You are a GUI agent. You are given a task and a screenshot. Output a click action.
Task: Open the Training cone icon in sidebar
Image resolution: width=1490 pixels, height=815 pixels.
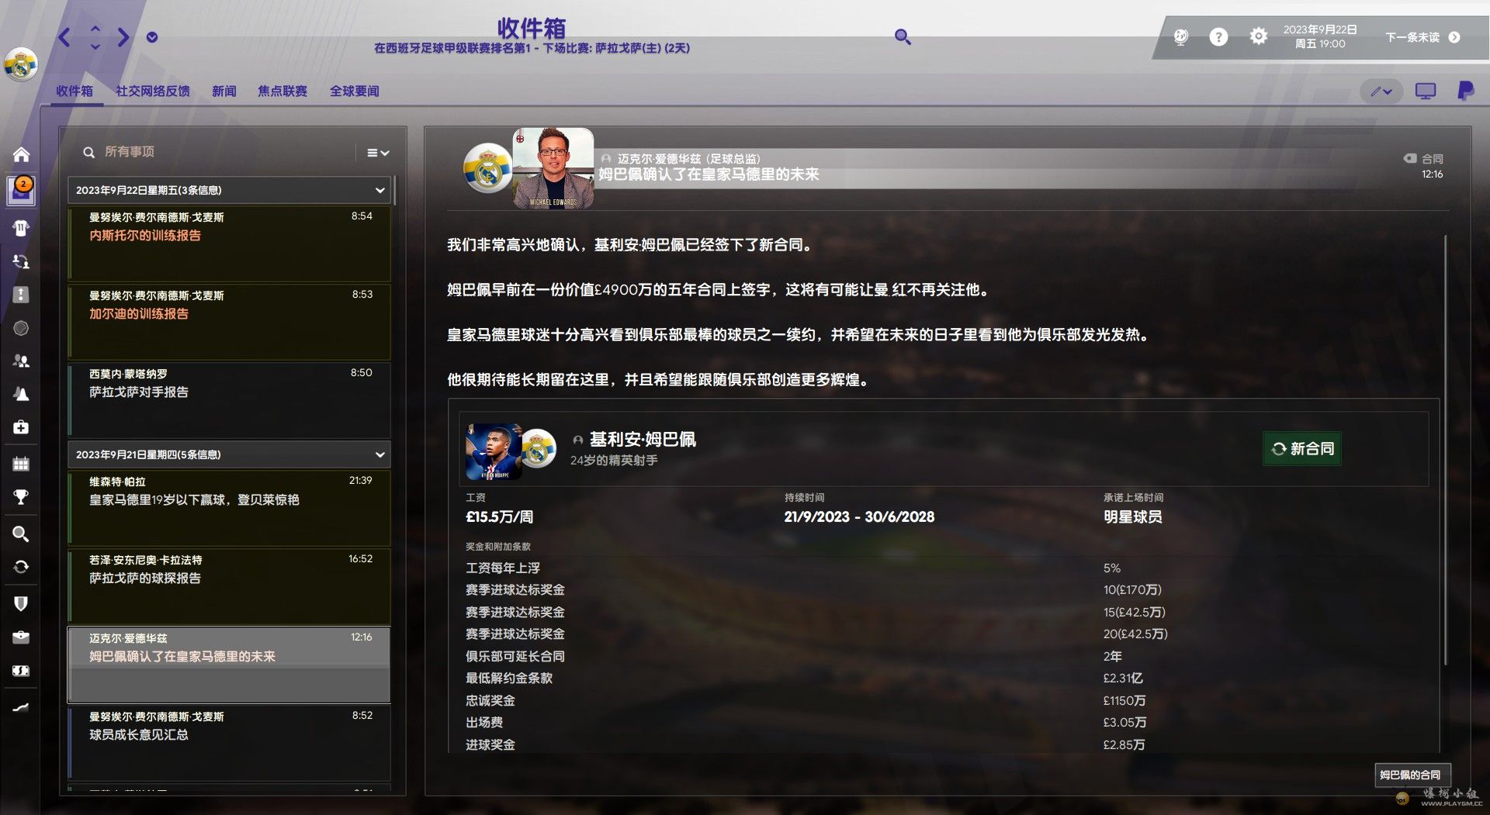coord(21,394)
